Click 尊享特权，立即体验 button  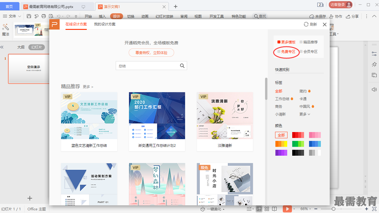[x=151, y=53]
